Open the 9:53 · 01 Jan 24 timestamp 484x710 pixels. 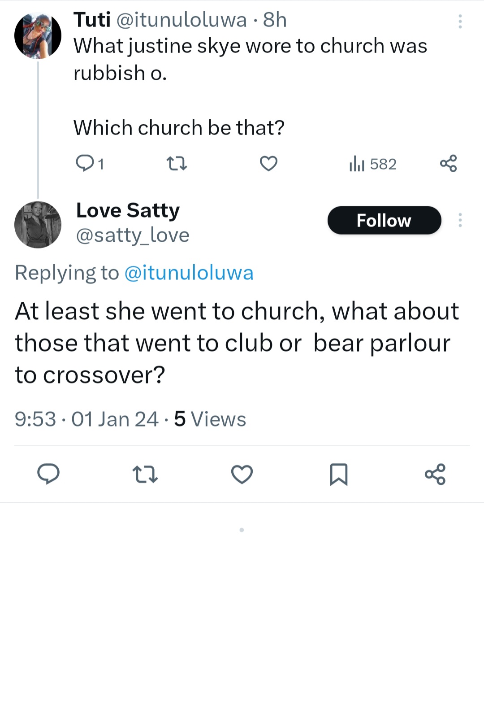86,419
